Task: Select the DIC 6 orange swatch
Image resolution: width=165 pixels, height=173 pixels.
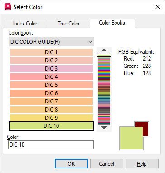Action: pyautogui.click(x=51, y=93)
